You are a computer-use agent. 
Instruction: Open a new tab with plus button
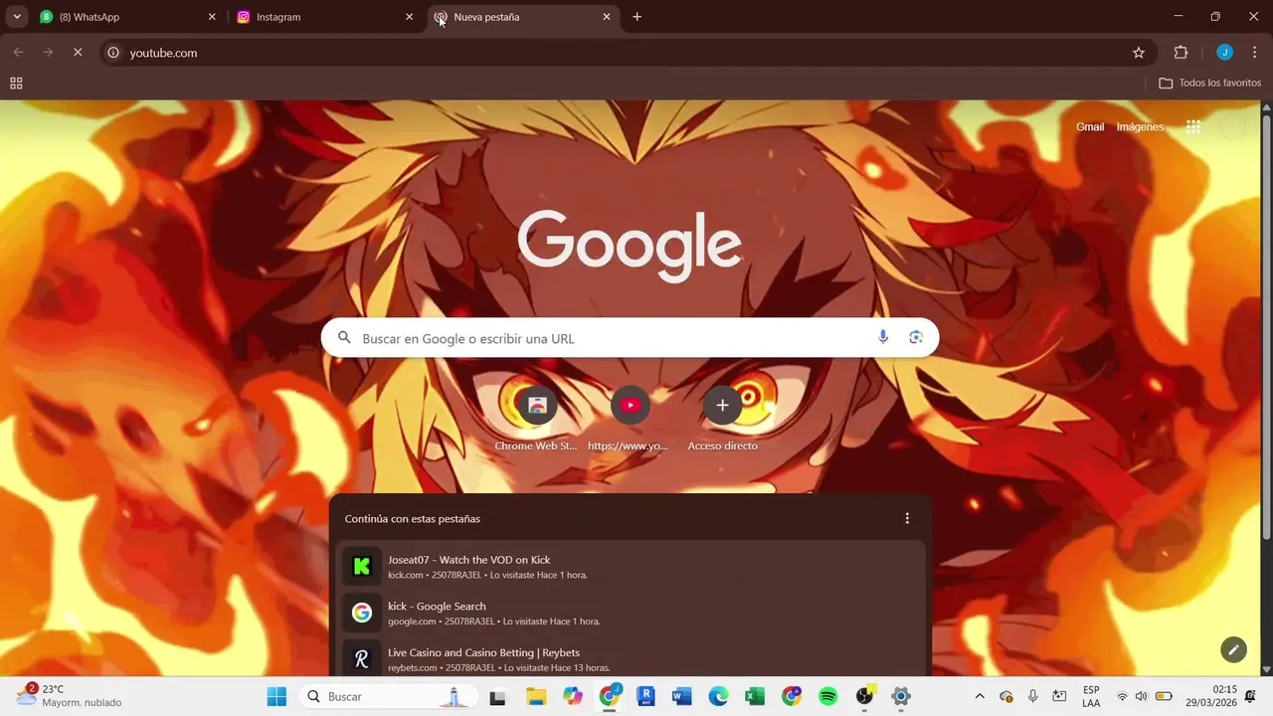tap(636, 17)
